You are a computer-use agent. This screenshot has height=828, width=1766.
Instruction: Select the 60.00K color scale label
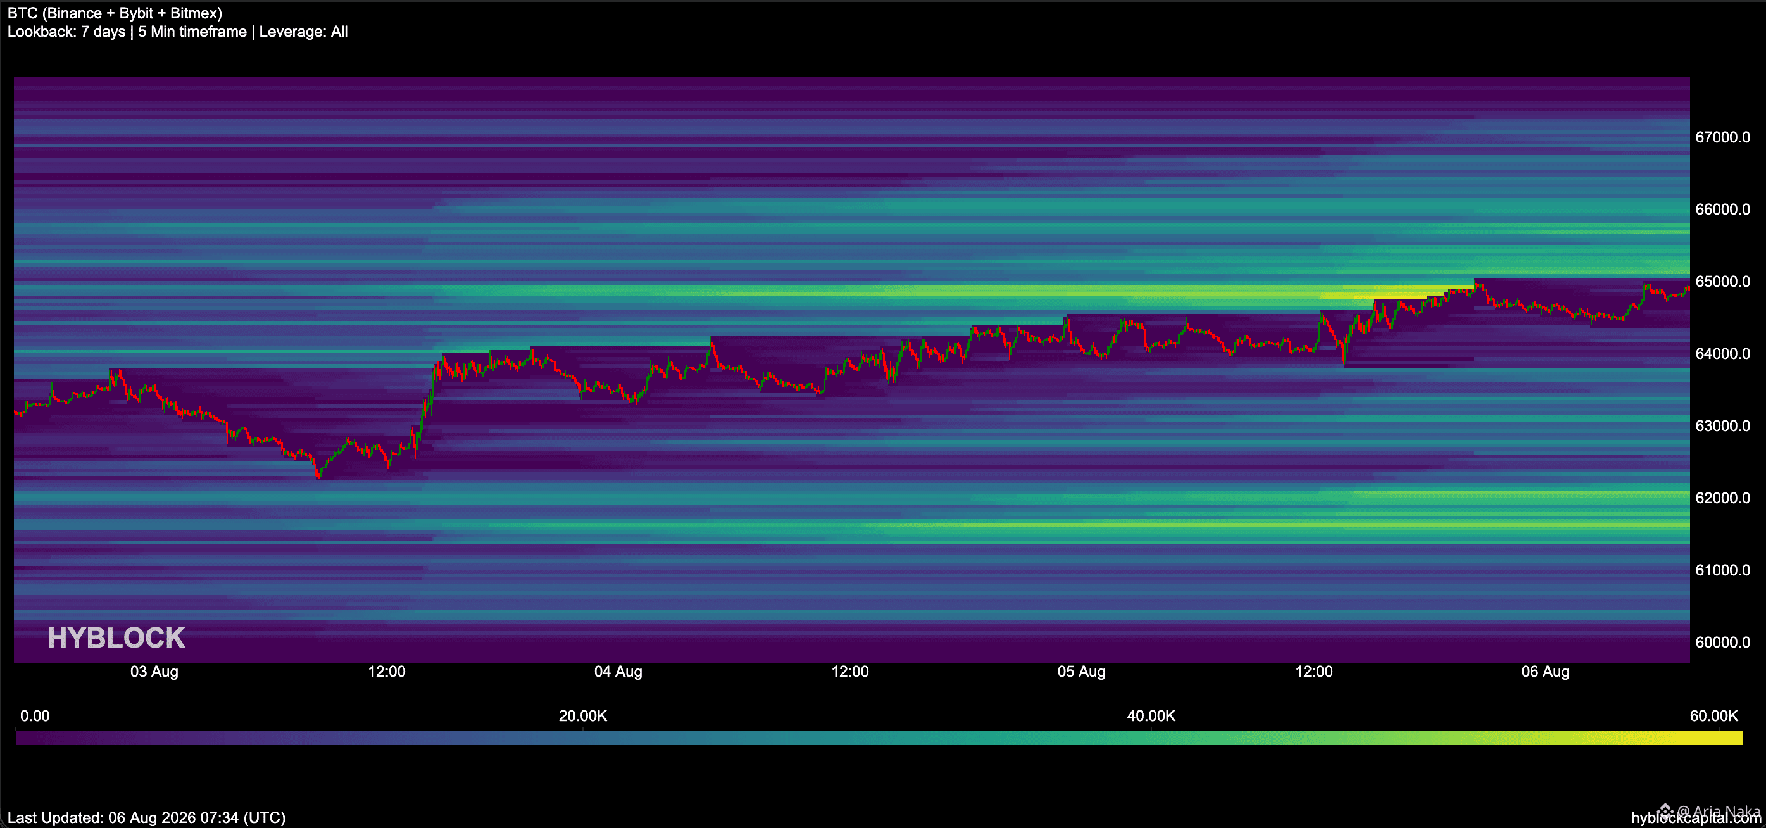coord(1714,717)
